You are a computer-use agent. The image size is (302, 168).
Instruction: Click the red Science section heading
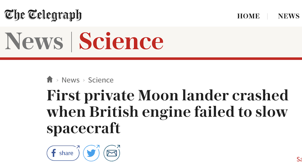pos(121,42)
